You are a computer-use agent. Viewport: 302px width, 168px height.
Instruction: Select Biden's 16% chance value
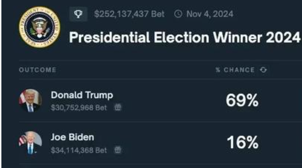click(x=243, y=142)
